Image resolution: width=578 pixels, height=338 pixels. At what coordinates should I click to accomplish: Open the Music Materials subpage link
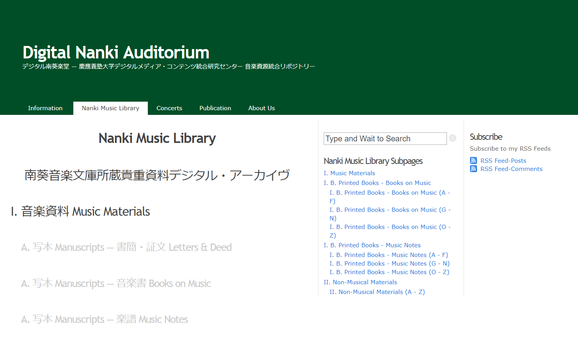pos(349,173)
